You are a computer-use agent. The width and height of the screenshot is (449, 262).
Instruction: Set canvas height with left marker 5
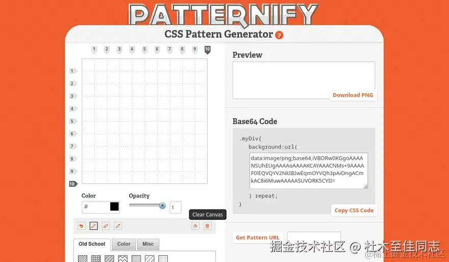point(73,121)
